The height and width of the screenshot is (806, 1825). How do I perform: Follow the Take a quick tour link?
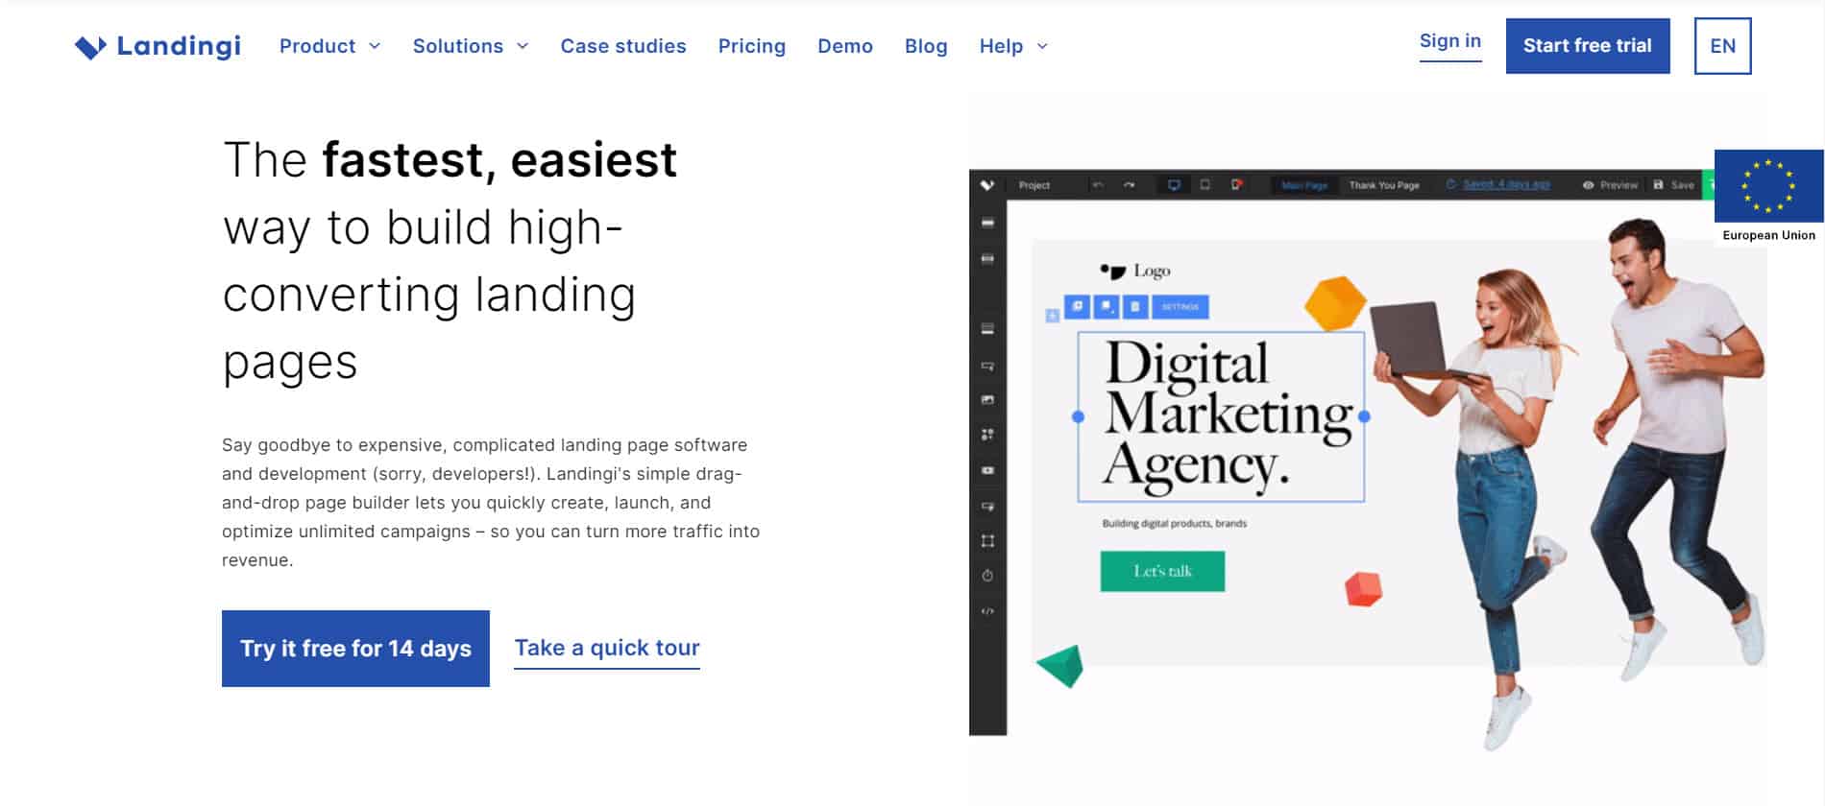[x=607, y=649]
